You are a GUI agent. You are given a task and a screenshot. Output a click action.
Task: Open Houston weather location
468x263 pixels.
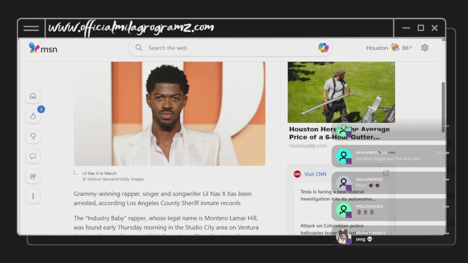[x=377, y=48]
